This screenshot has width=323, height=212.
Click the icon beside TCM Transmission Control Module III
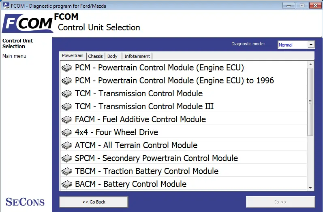tap(67, 106)
